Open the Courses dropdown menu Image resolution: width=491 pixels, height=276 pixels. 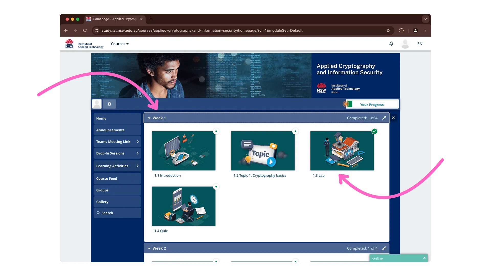pos(120,44)
